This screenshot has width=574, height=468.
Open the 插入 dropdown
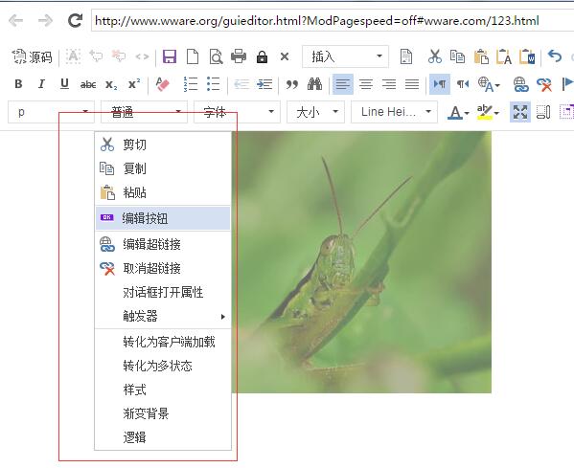coord(345,56)
